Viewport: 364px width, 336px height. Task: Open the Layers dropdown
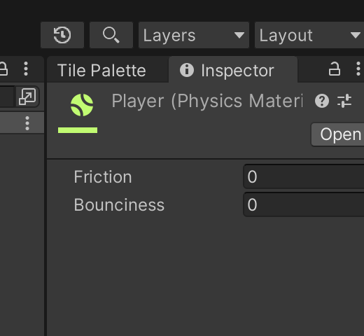[194, 35]
